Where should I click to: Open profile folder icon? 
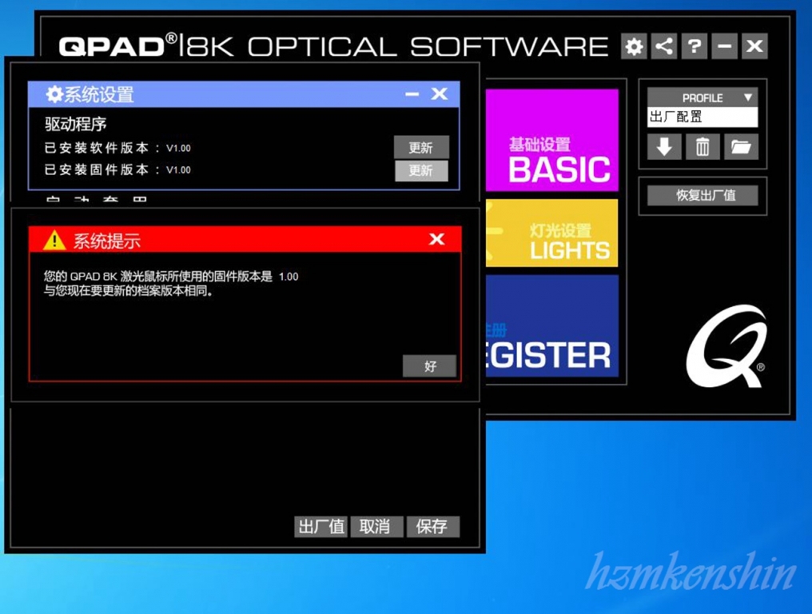(x=741, y=146)
